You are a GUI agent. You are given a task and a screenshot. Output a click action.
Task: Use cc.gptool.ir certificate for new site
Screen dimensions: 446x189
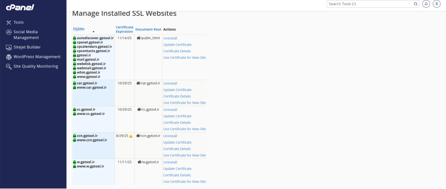(x=184, y=129)
